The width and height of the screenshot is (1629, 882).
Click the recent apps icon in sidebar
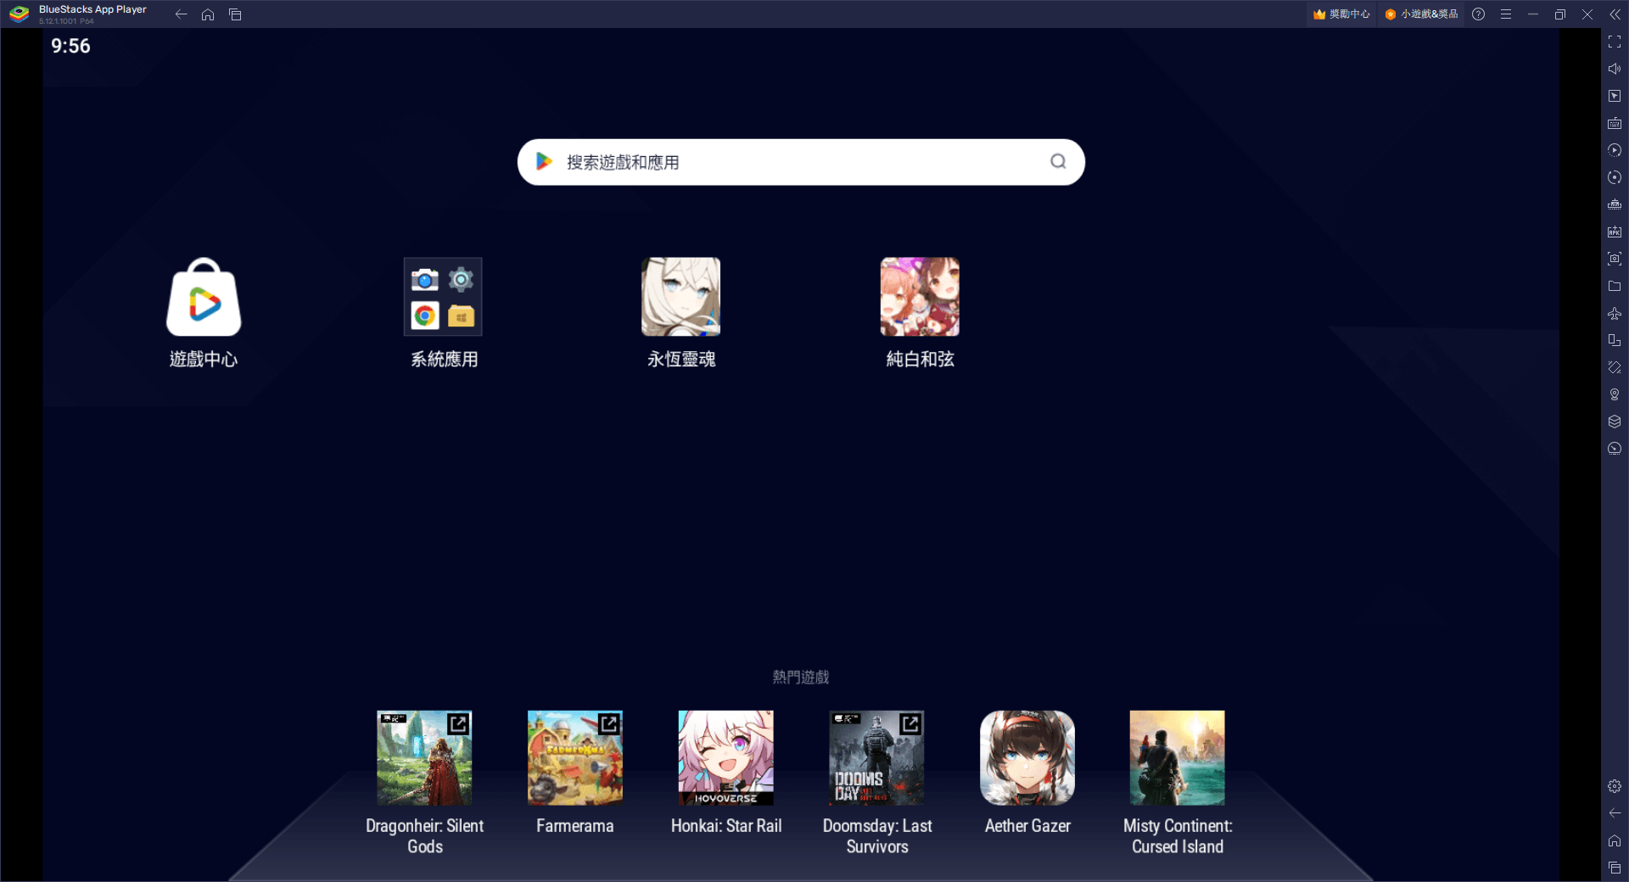(1615, 868)
